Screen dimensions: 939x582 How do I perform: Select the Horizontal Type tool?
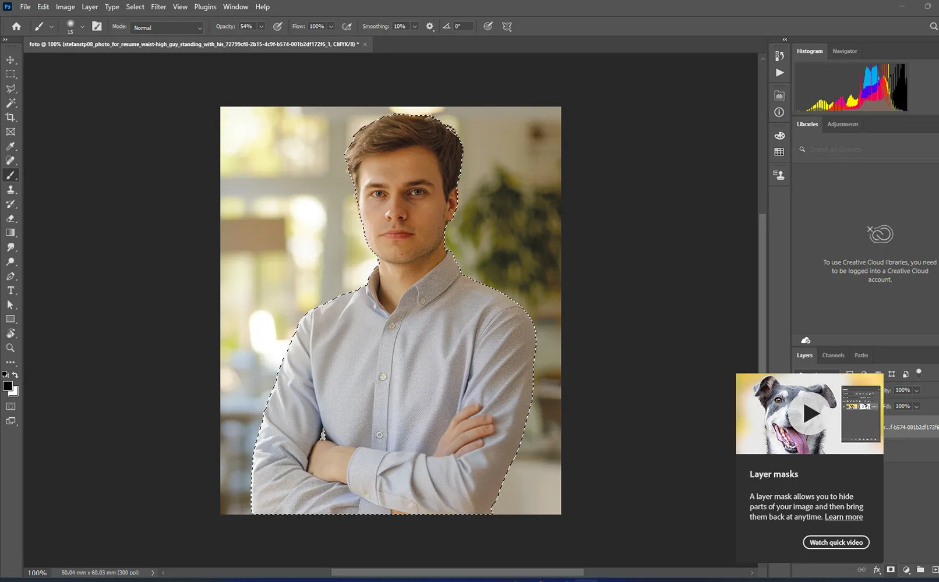10,290
